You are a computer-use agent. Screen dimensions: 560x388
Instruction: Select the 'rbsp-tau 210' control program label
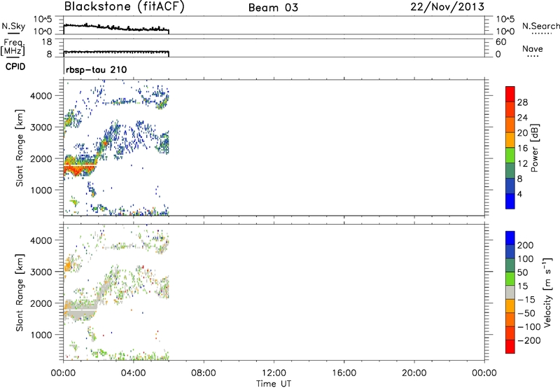pos(97,69)
